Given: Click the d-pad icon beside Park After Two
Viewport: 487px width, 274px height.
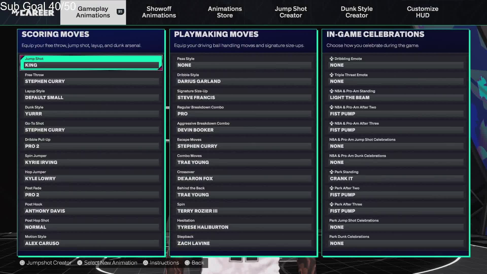Looking at the screenshot, I should [x=332, y=188].
